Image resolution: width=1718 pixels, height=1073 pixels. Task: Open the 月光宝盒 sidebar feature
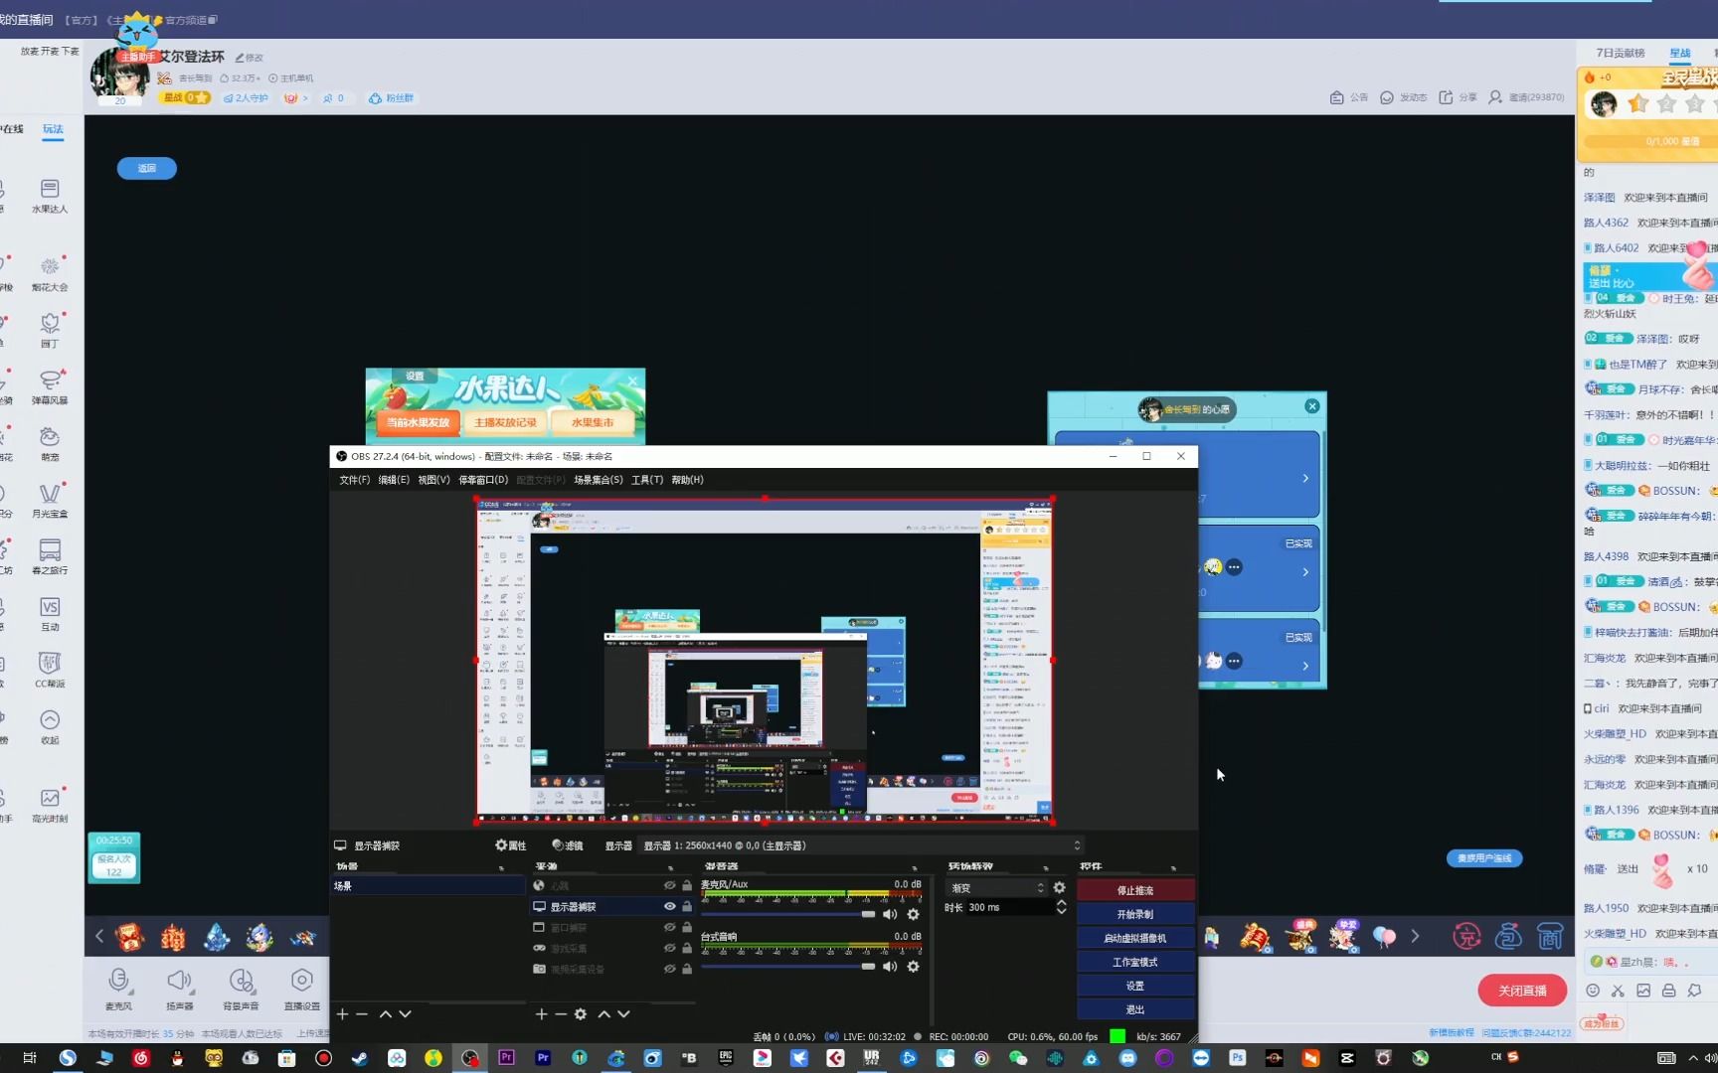point(50,501)
